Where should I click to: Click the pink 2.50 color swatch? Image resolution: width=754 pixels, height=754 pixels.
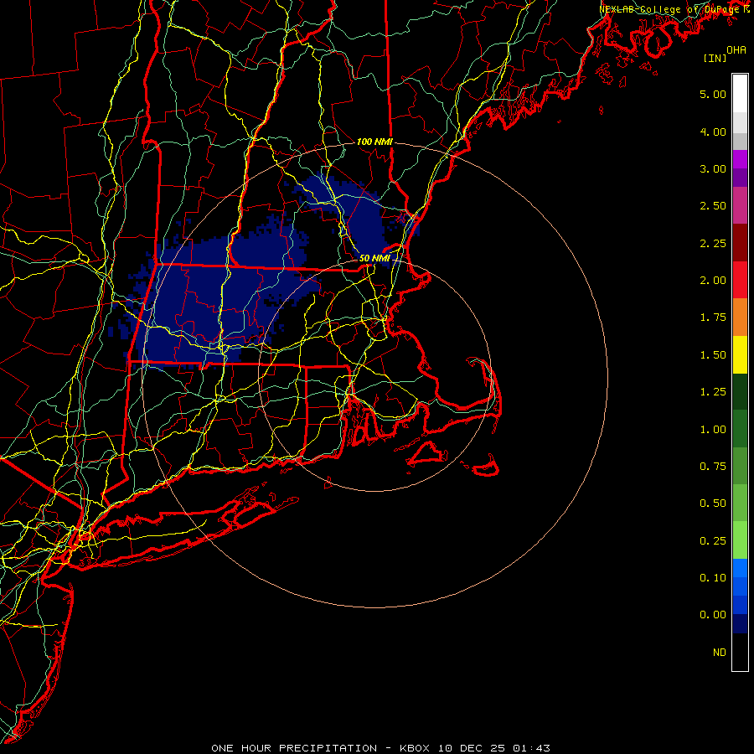(x=740, y=206)
